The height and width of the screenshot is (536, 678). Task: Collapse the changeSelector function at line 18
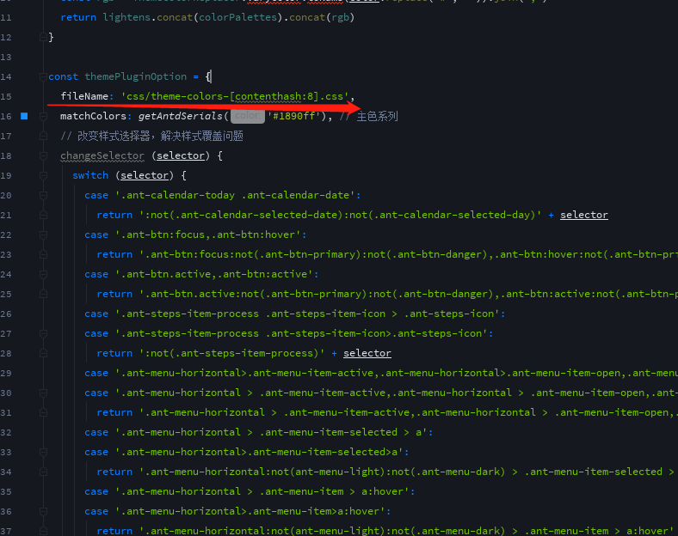pos(43,155)
